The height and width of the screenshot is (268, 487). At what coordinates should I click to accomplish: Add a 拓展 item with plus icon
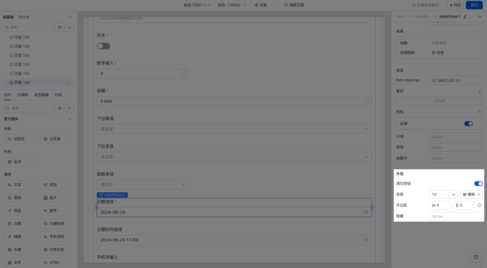480,31
